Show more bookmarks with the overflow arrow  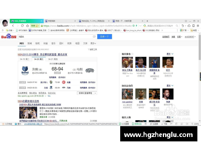tap(162, 30)
